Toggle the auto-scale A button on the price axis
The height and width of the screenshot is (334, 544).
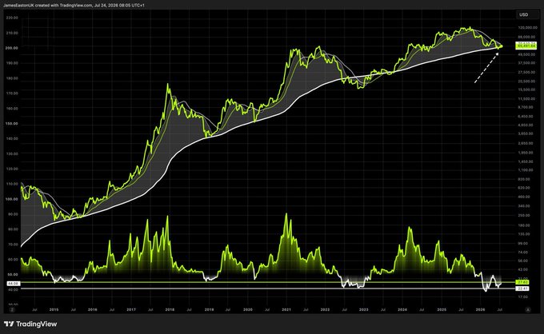[528, 310]
